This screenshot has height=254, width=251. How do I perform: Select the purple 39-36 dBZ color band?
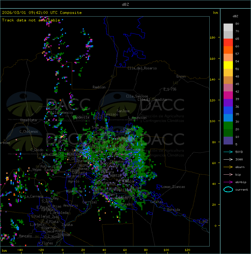pos(228,103)
